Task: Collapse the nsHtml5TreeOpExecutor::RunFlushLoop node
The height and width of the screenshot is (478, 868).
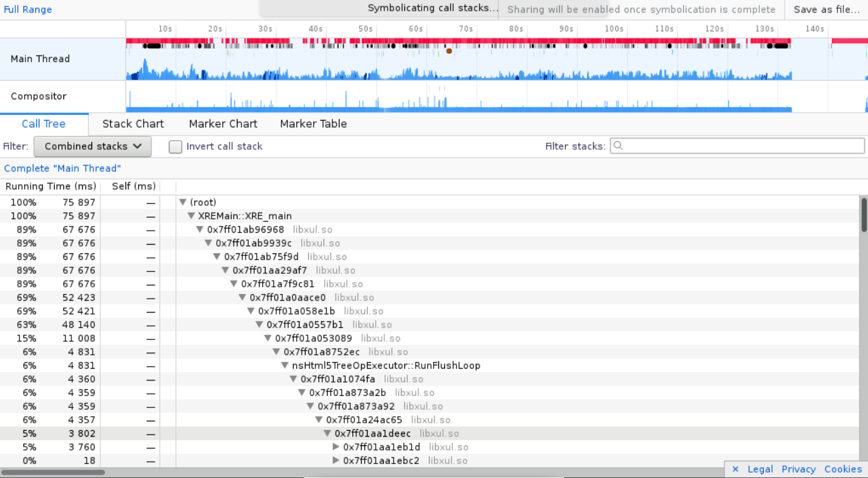Action: coord(285,366)
